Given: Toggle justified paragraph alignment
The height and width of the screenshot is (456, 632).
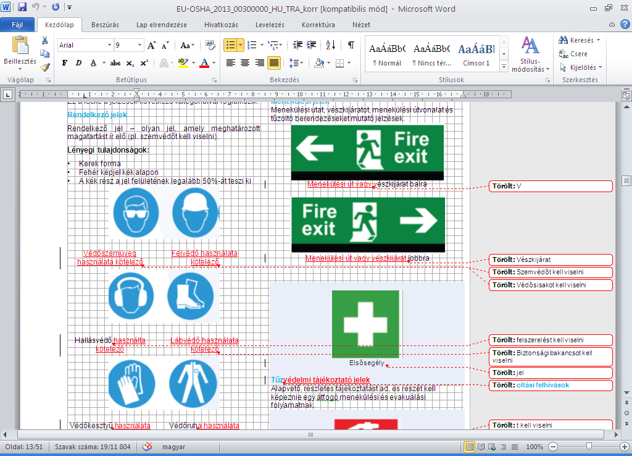Looking at the screenshot, I should 274,63.
